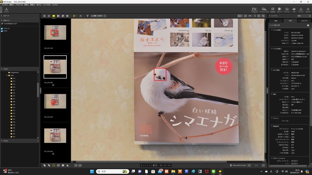Select folder 527 in the tree
Viewport: 312px width, 175px height.
[13, 99]
